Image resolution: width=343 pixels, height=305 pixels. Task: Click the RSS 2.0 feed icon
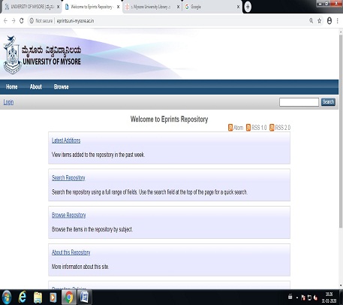(x=272, y=128)
